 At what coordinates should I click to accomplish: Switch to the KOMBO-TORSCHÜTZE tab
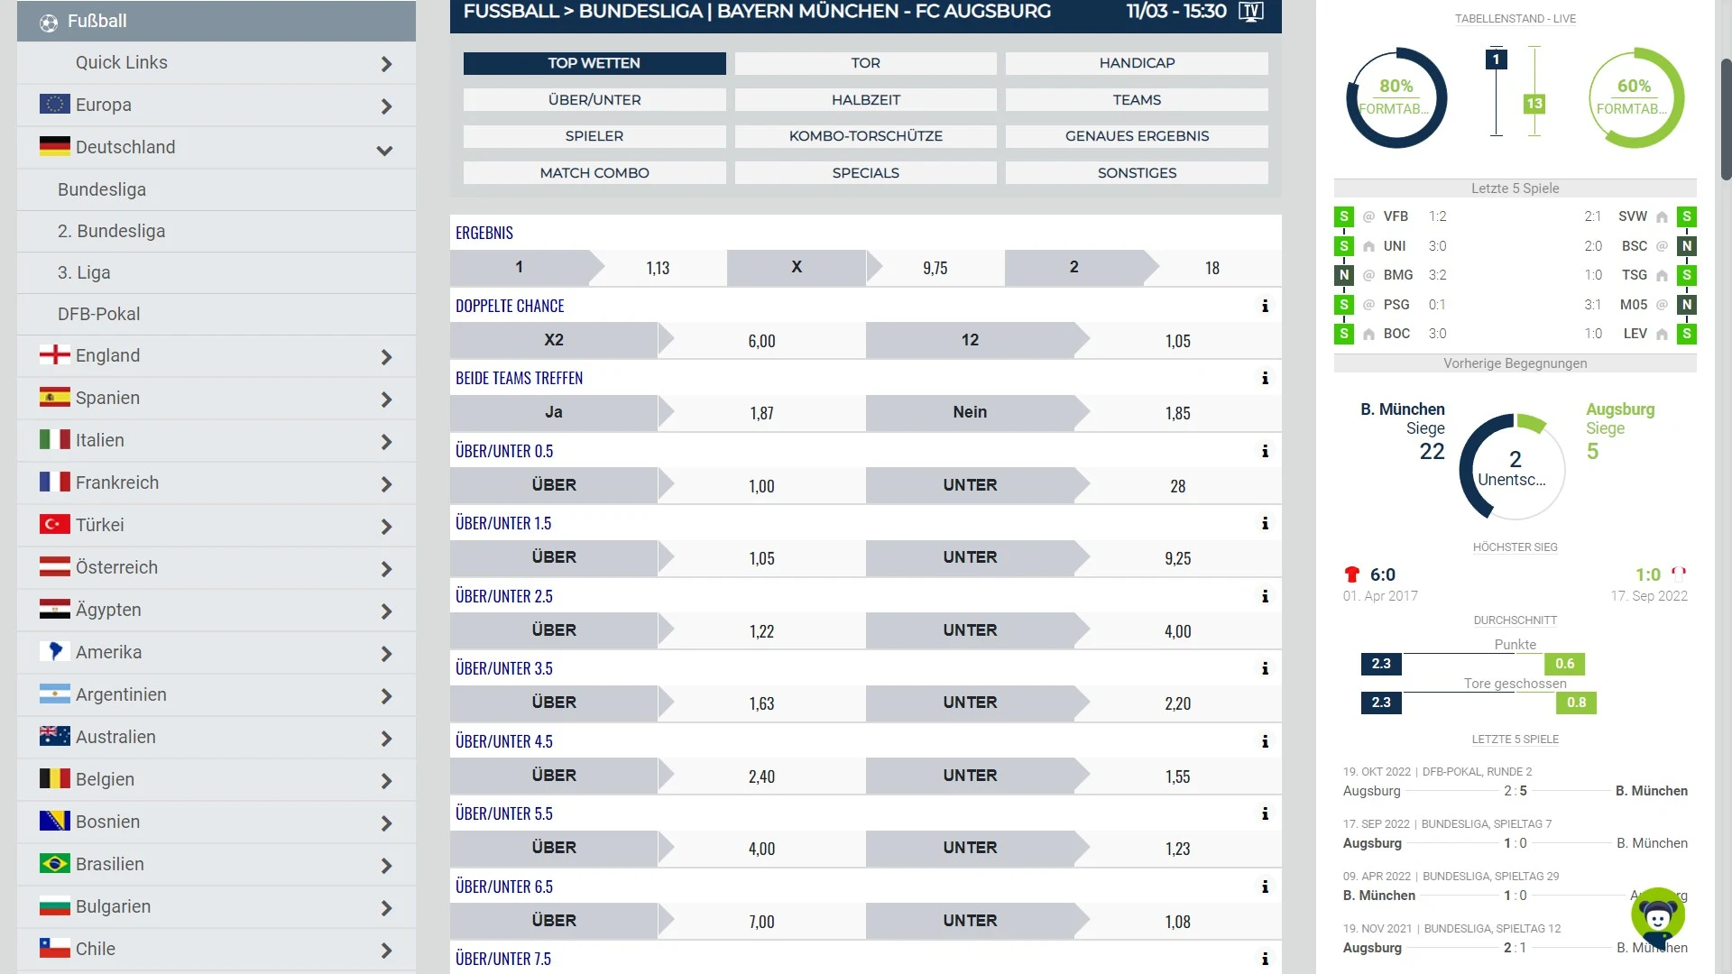[x=866, y=136]
